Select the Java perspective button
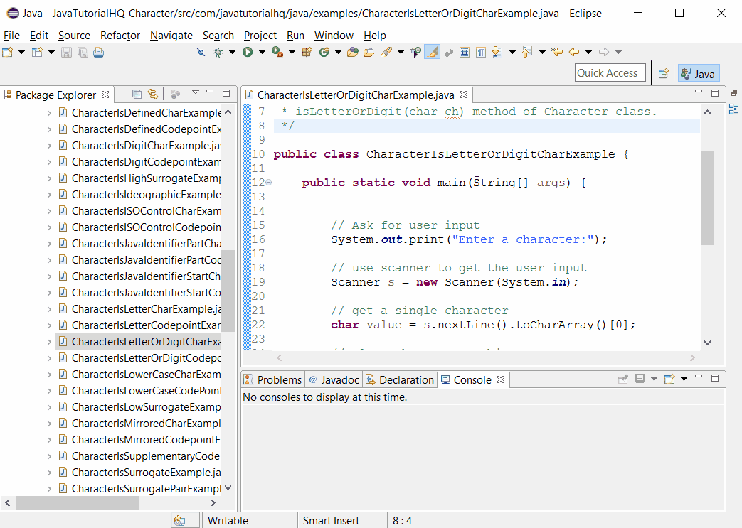 tap(697, 72)
